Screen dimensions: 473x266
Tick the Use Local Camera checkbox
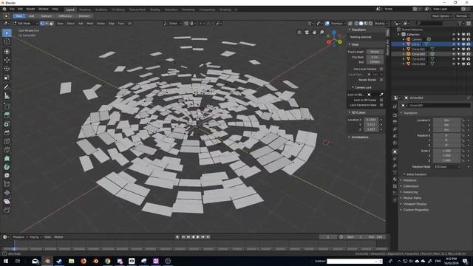[x=381, y=69]
